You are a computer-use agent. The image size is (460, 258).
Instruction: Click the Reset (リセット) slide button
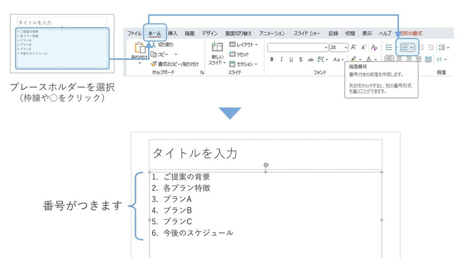pos(239,54)
